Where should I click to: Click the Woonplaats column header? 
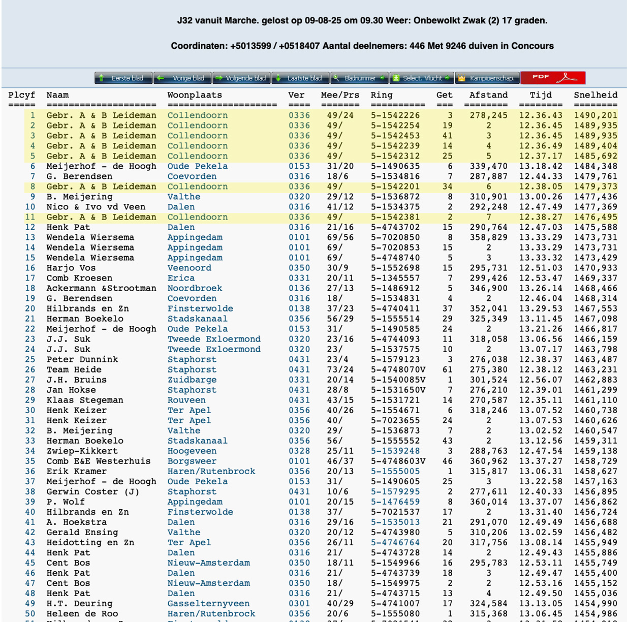(x=195, y=95)
